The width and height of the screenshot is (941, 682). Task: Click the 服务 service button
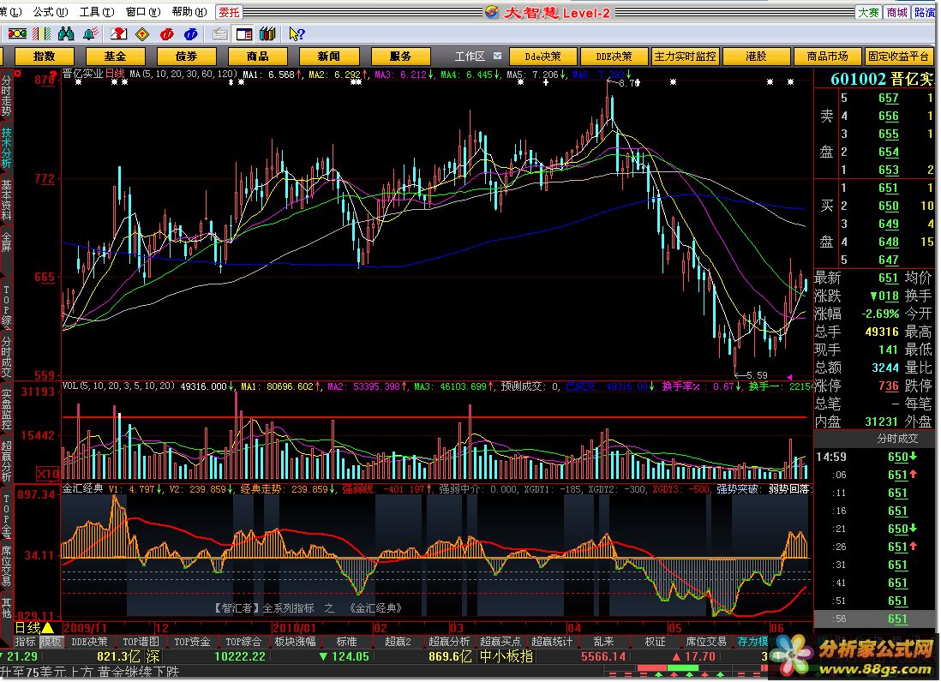click(x=400, y=57)
